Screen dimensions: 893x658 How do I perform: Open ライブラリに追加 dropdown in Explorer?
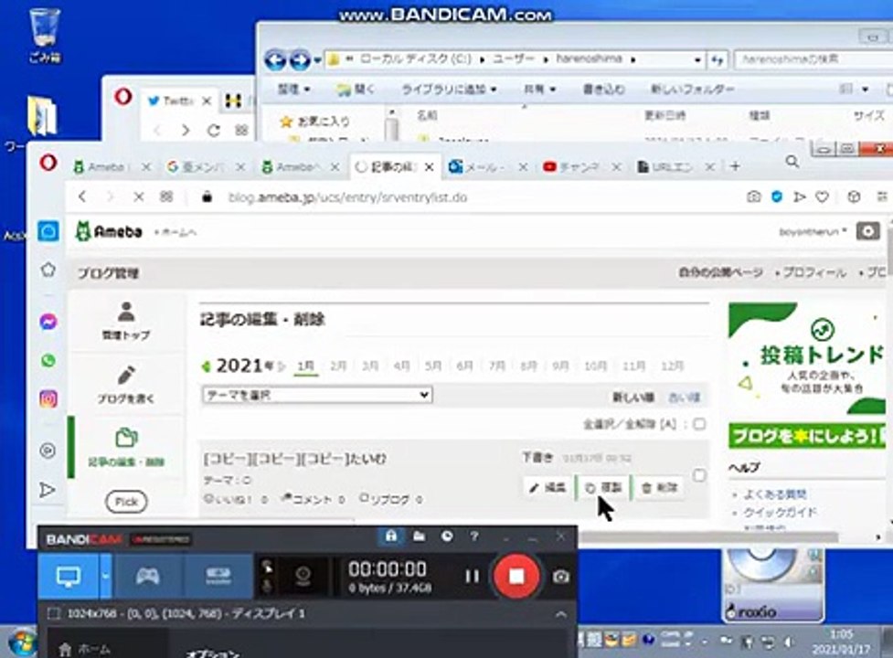449,89
